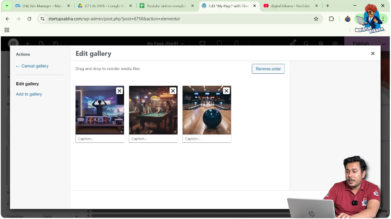Switch to mobile responsive view icon

pos(236,43)
